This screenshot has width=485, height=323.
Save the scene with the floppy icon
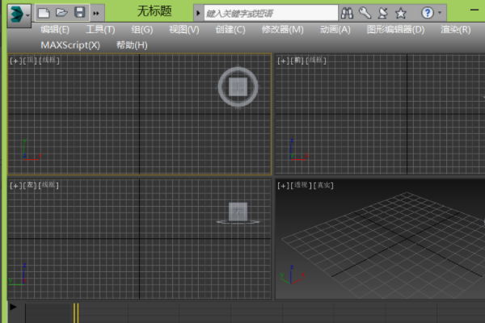point(80,13)
